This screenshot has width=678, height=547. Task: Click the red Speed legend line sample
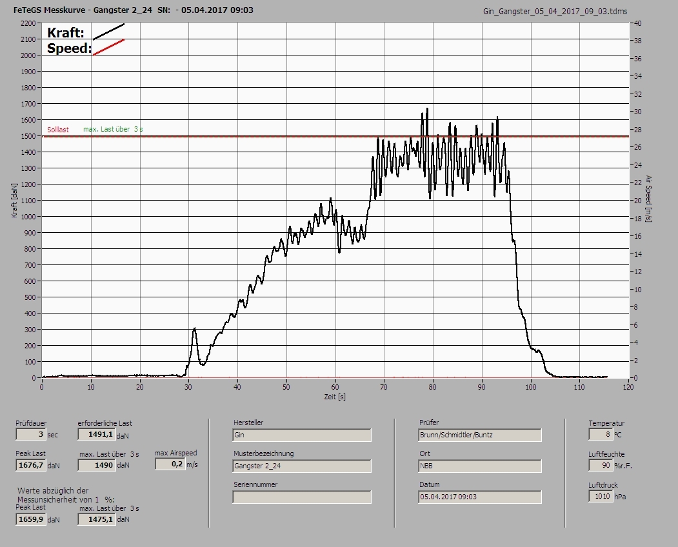click(x=108, y=47)
